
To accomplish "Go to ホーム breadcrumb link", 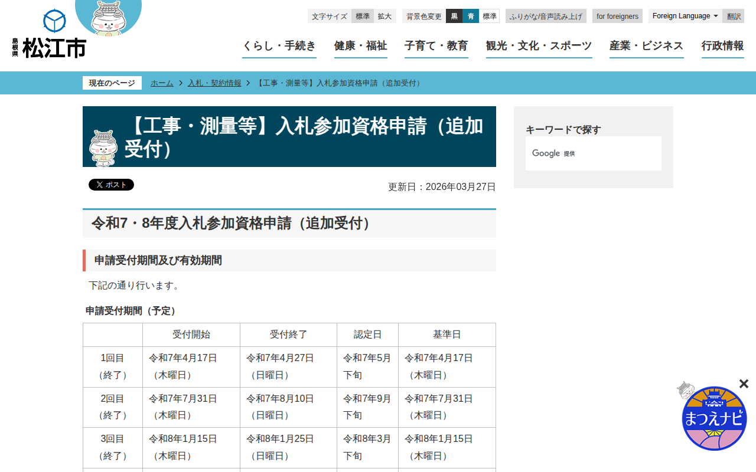I will [x=162, y=83].
